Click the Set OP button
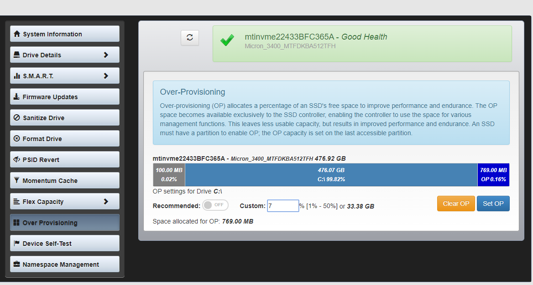This screenshot has height=285, width=533. coord(493,204)
